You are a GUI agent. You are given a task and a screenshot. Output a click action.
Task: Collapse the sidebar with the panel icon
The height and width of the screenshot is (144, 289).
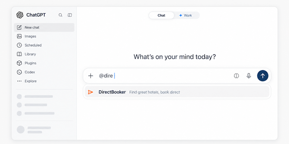coord(70,15)
